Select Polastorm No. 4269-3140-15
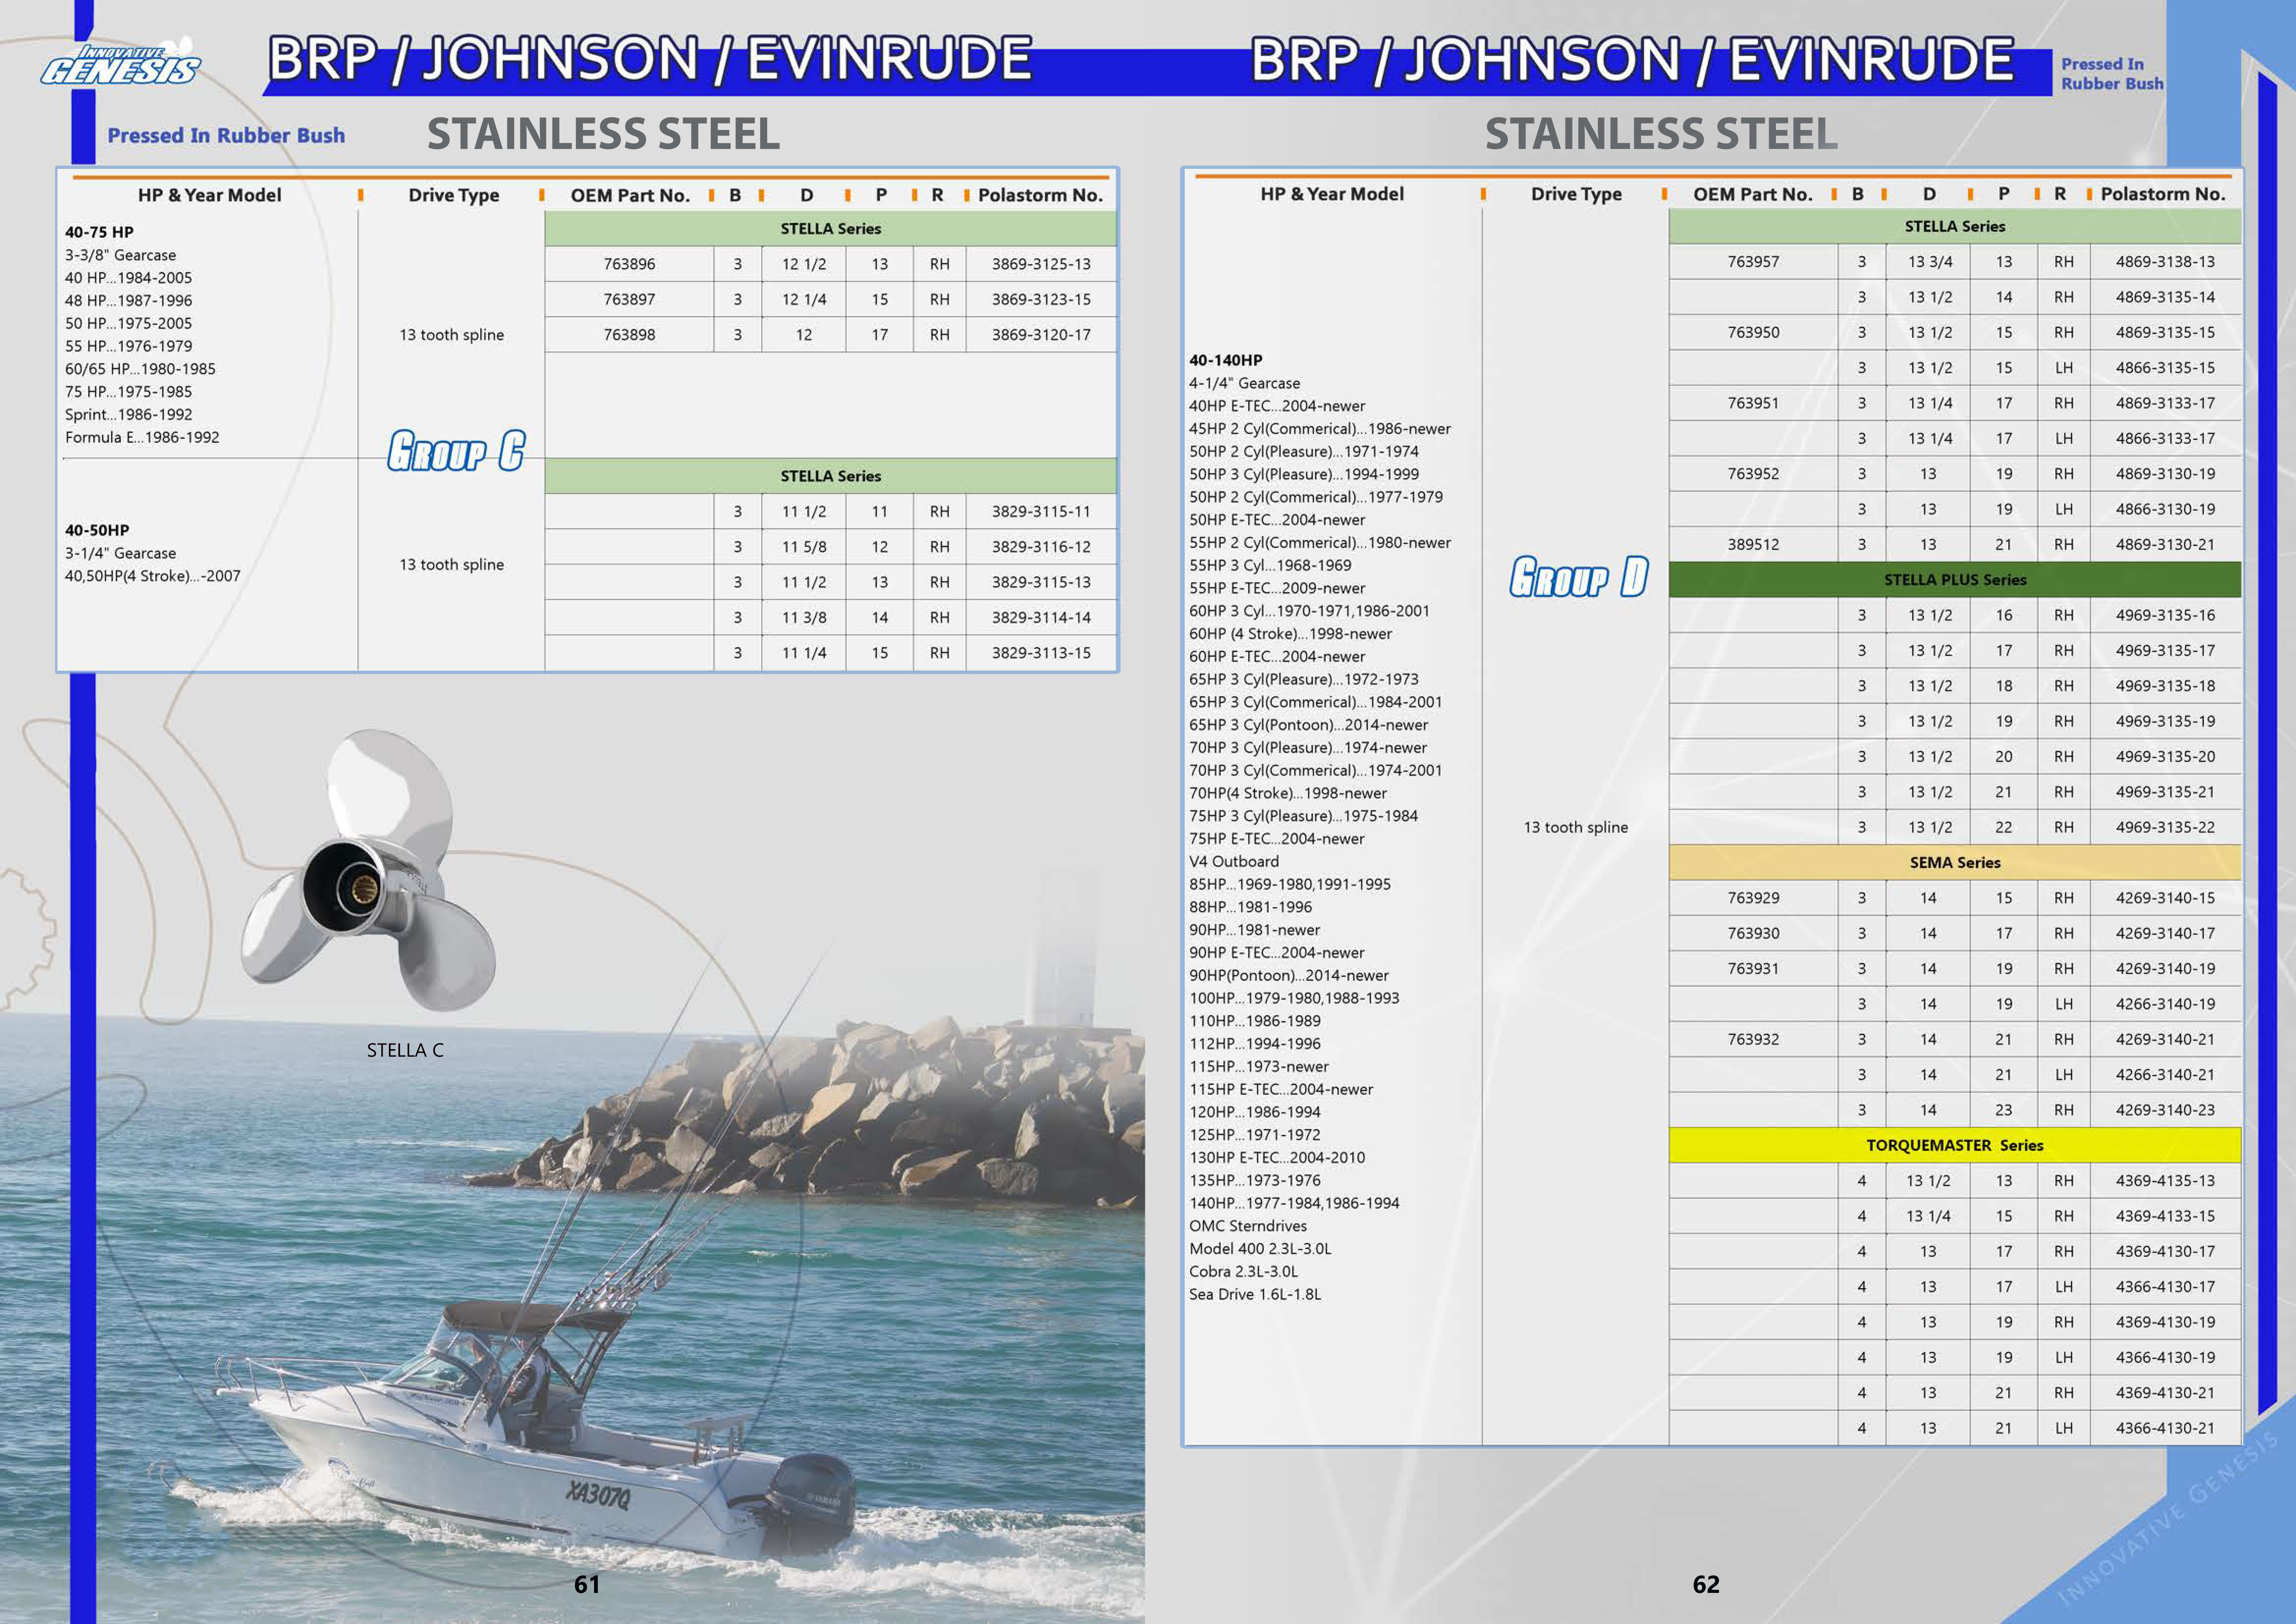Image resolution: width=2296 pixels, height=1624 pixels. click(2165, 898)
